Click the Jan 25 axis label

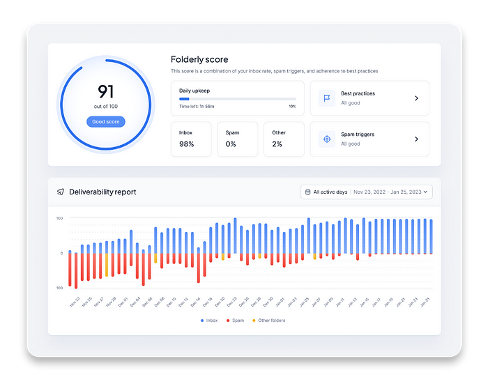point(425,302)
